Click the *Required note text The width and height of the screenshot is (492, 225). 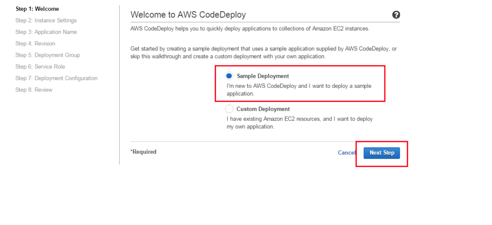pyautogui.click(x=143, y=152)
